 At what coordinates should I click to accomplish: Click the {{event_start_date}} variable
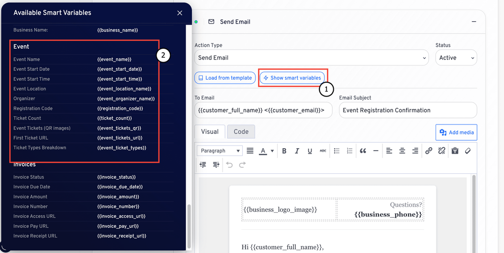pos(120,69)
